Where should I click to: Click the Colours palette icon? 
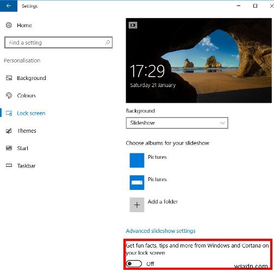coord(9,96)
